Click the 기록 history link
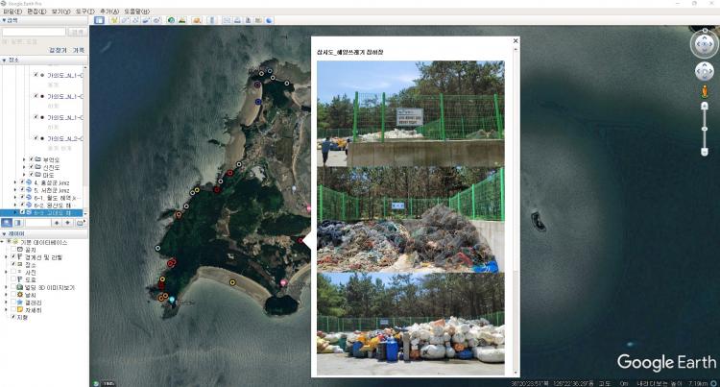The height and width of the screenshot is (387, 720). (79, 50)
